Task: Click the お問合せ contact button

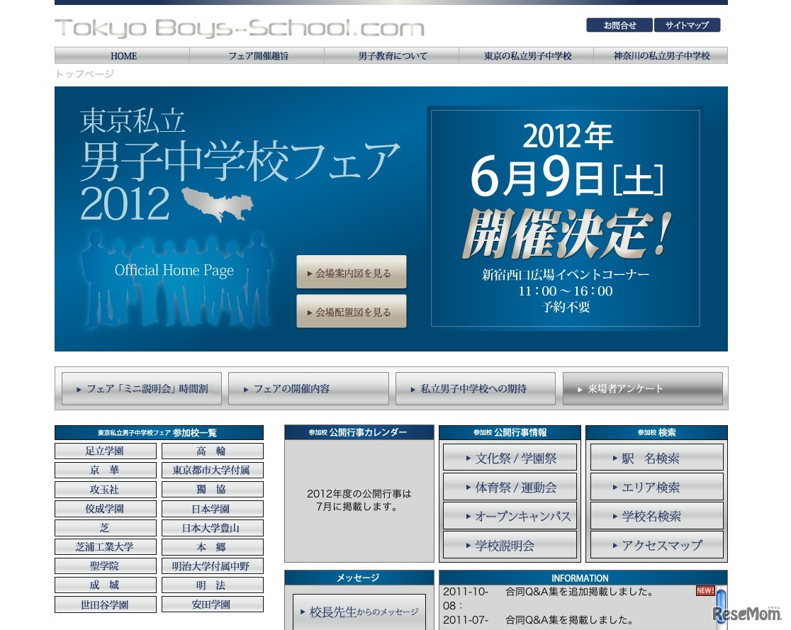Action: 619,25
